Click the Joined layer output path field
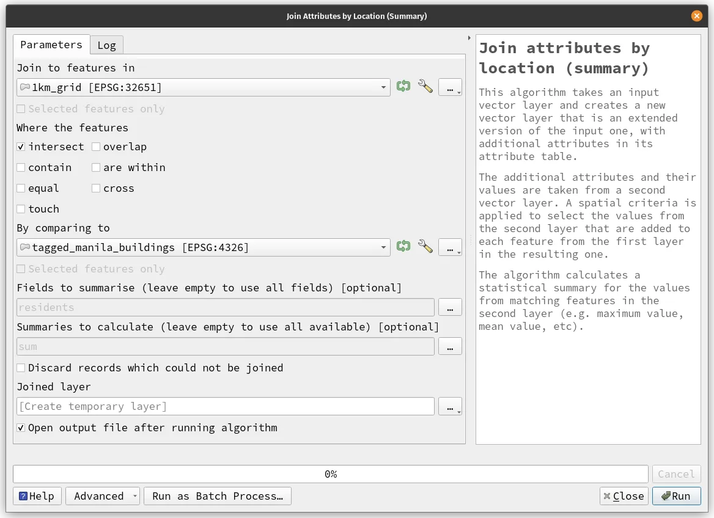Screen dimensions: 714x518 click(x=226, y=406)
